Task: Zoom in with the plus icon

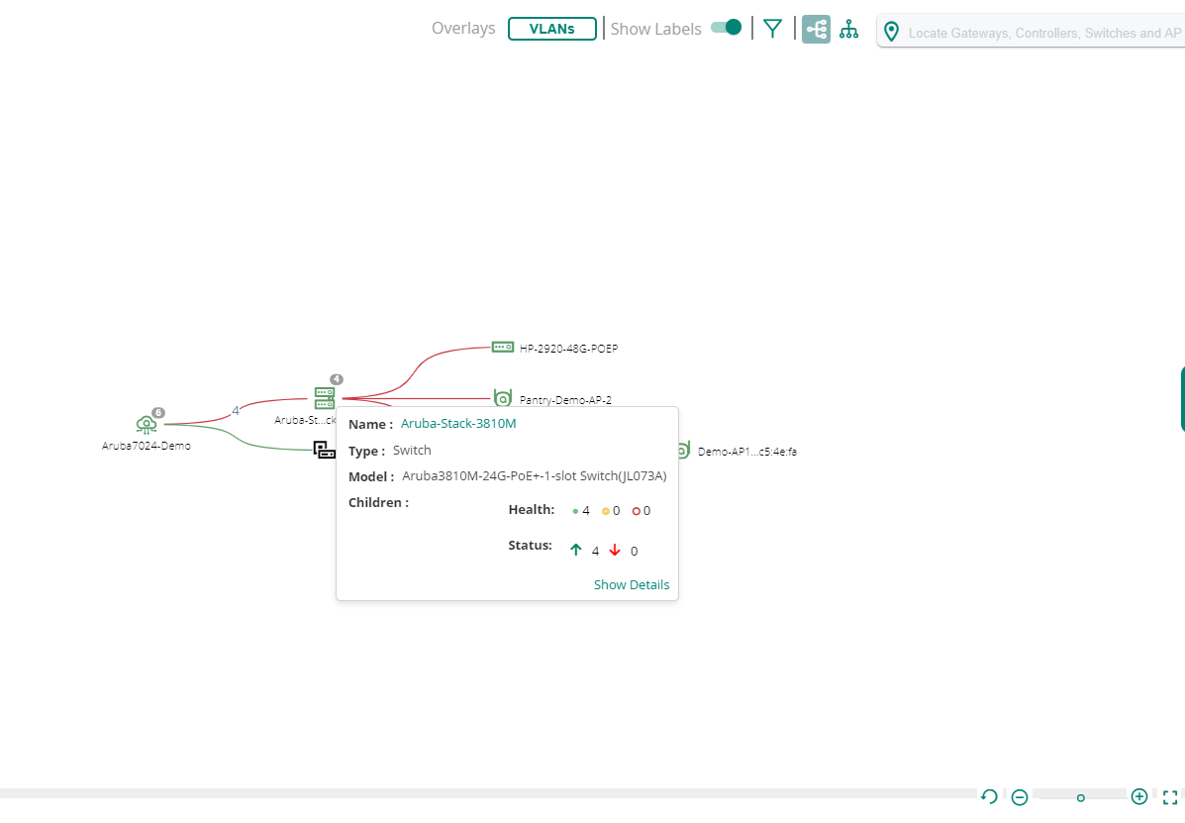Action: (x=1138, y=796)
